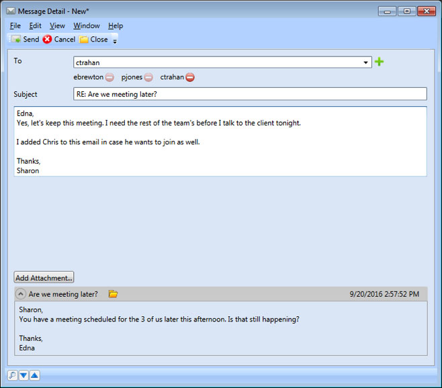The height and width of the screenshot is (388, 442).
Task: Close the Message Detail window
Action: click(x=427, y=11)
